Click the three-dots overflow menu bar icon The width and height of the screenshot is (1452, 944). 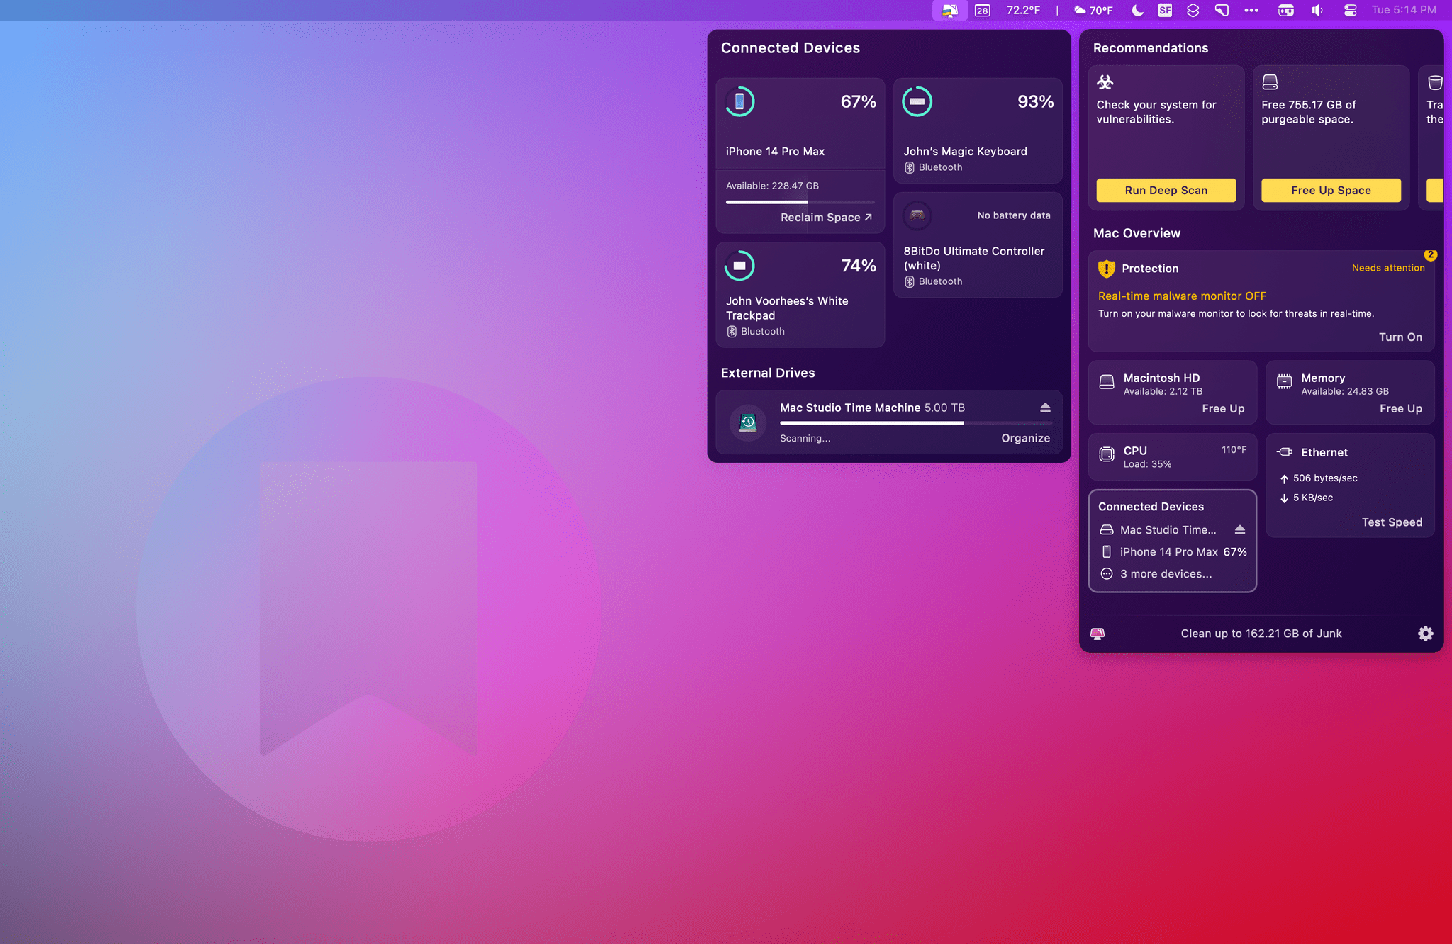[1251, 10]
